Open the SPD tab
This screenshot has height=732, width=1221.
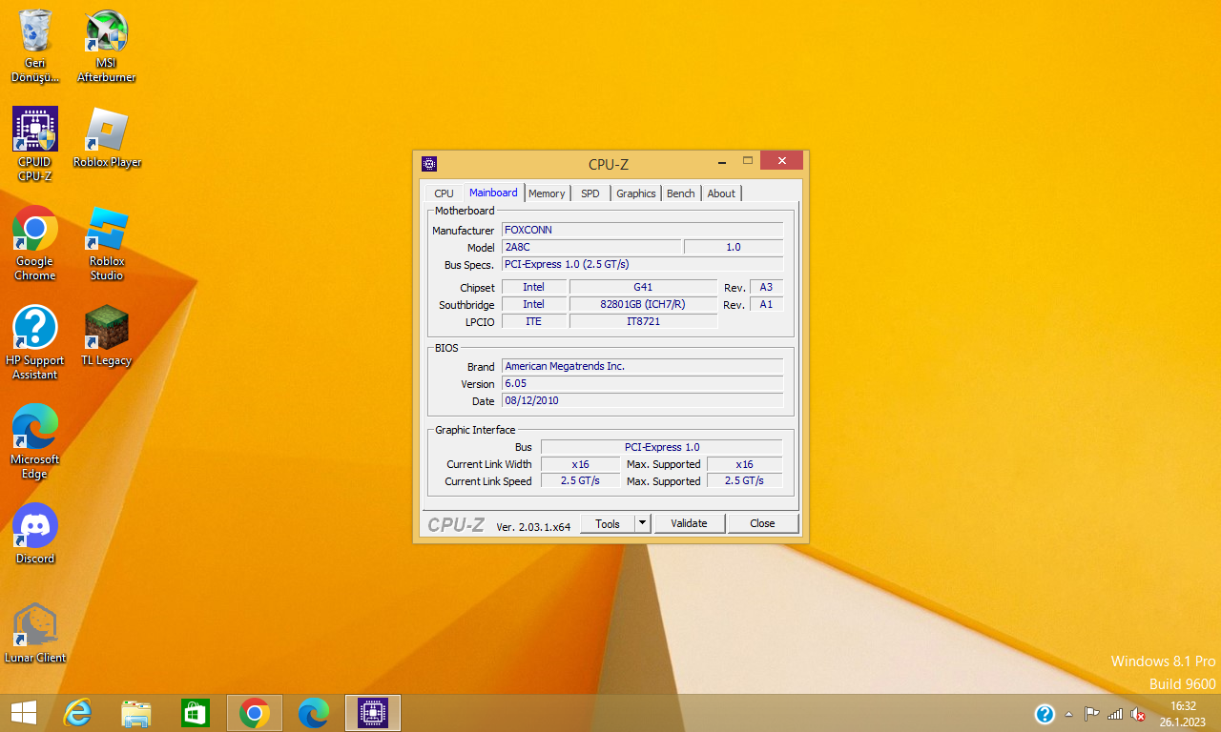590,193
